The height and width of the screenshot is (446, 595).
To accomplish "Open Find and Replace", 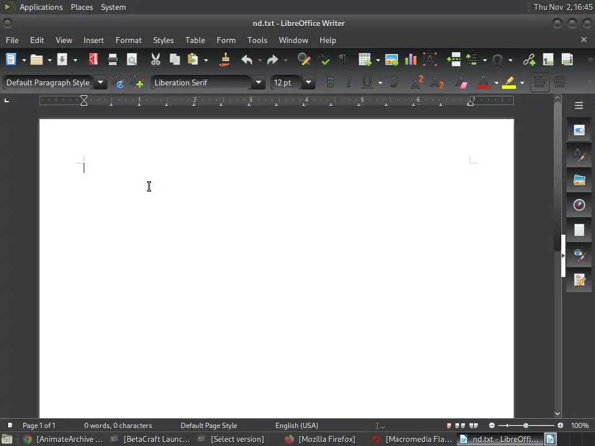I will pos(304,60).
